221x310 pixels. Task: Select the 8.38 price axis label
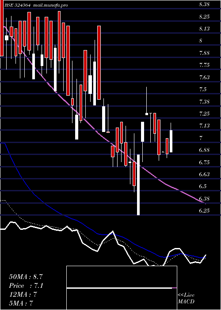click(x=204, y=5)
